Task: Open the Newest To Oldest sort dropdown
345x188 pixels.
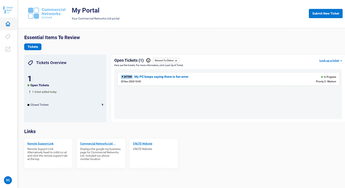Action: [x=166, y=61]
